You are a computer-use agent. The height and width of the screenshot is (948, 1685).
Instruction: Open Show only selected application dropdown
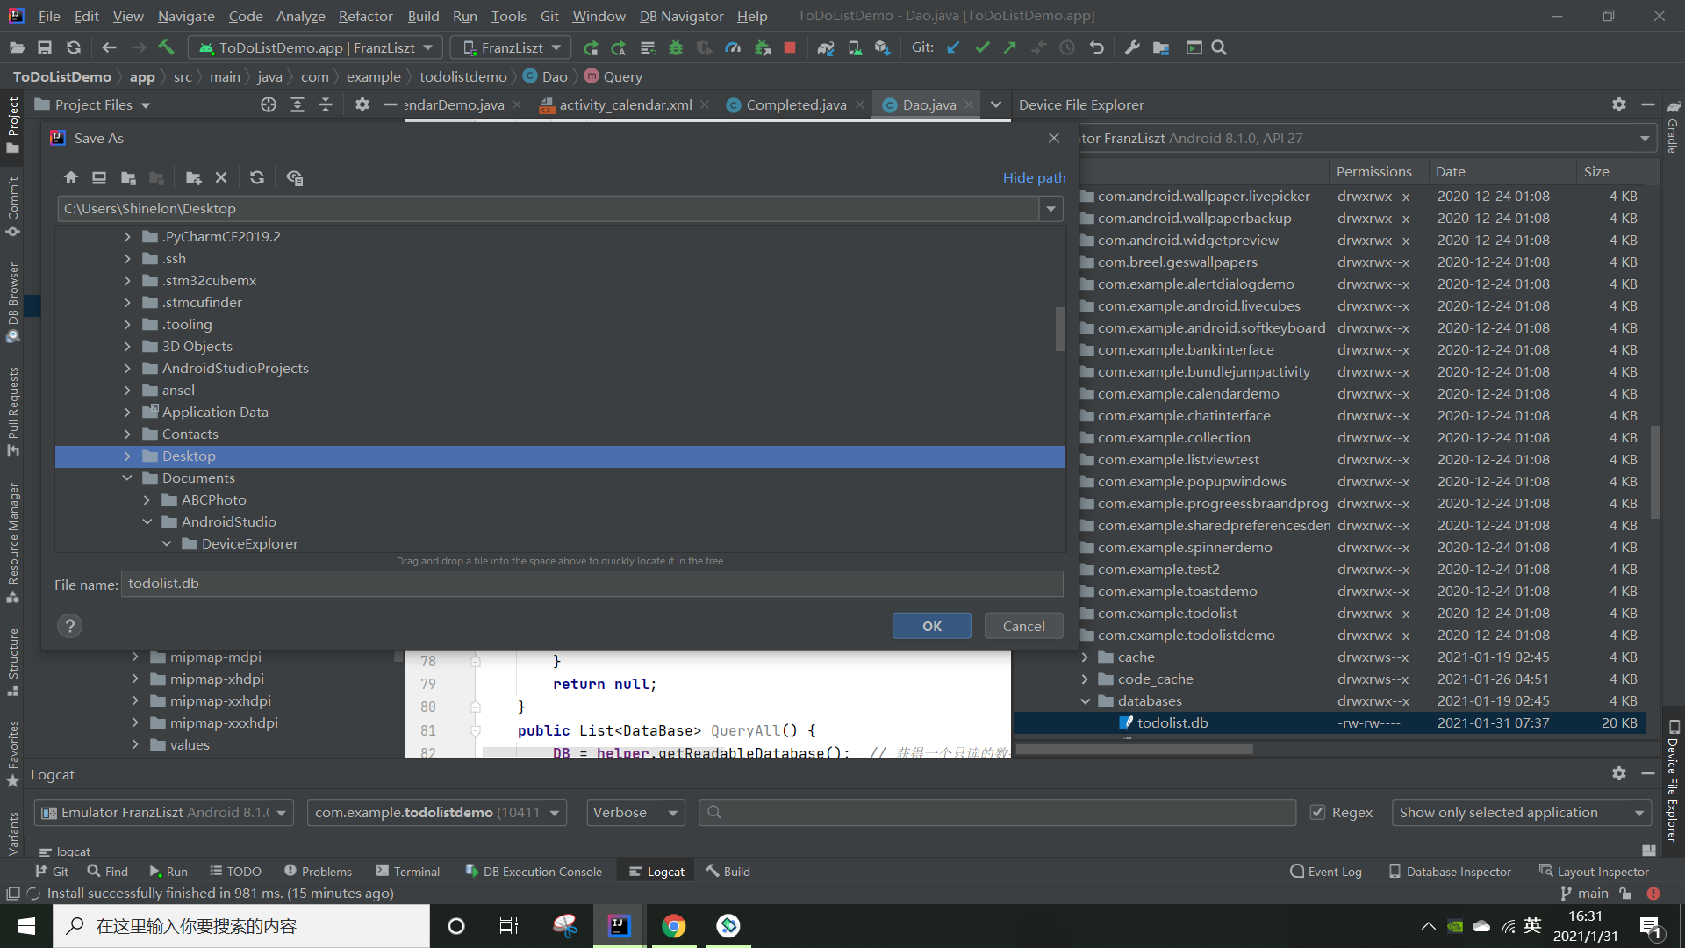click(1521, 812)
